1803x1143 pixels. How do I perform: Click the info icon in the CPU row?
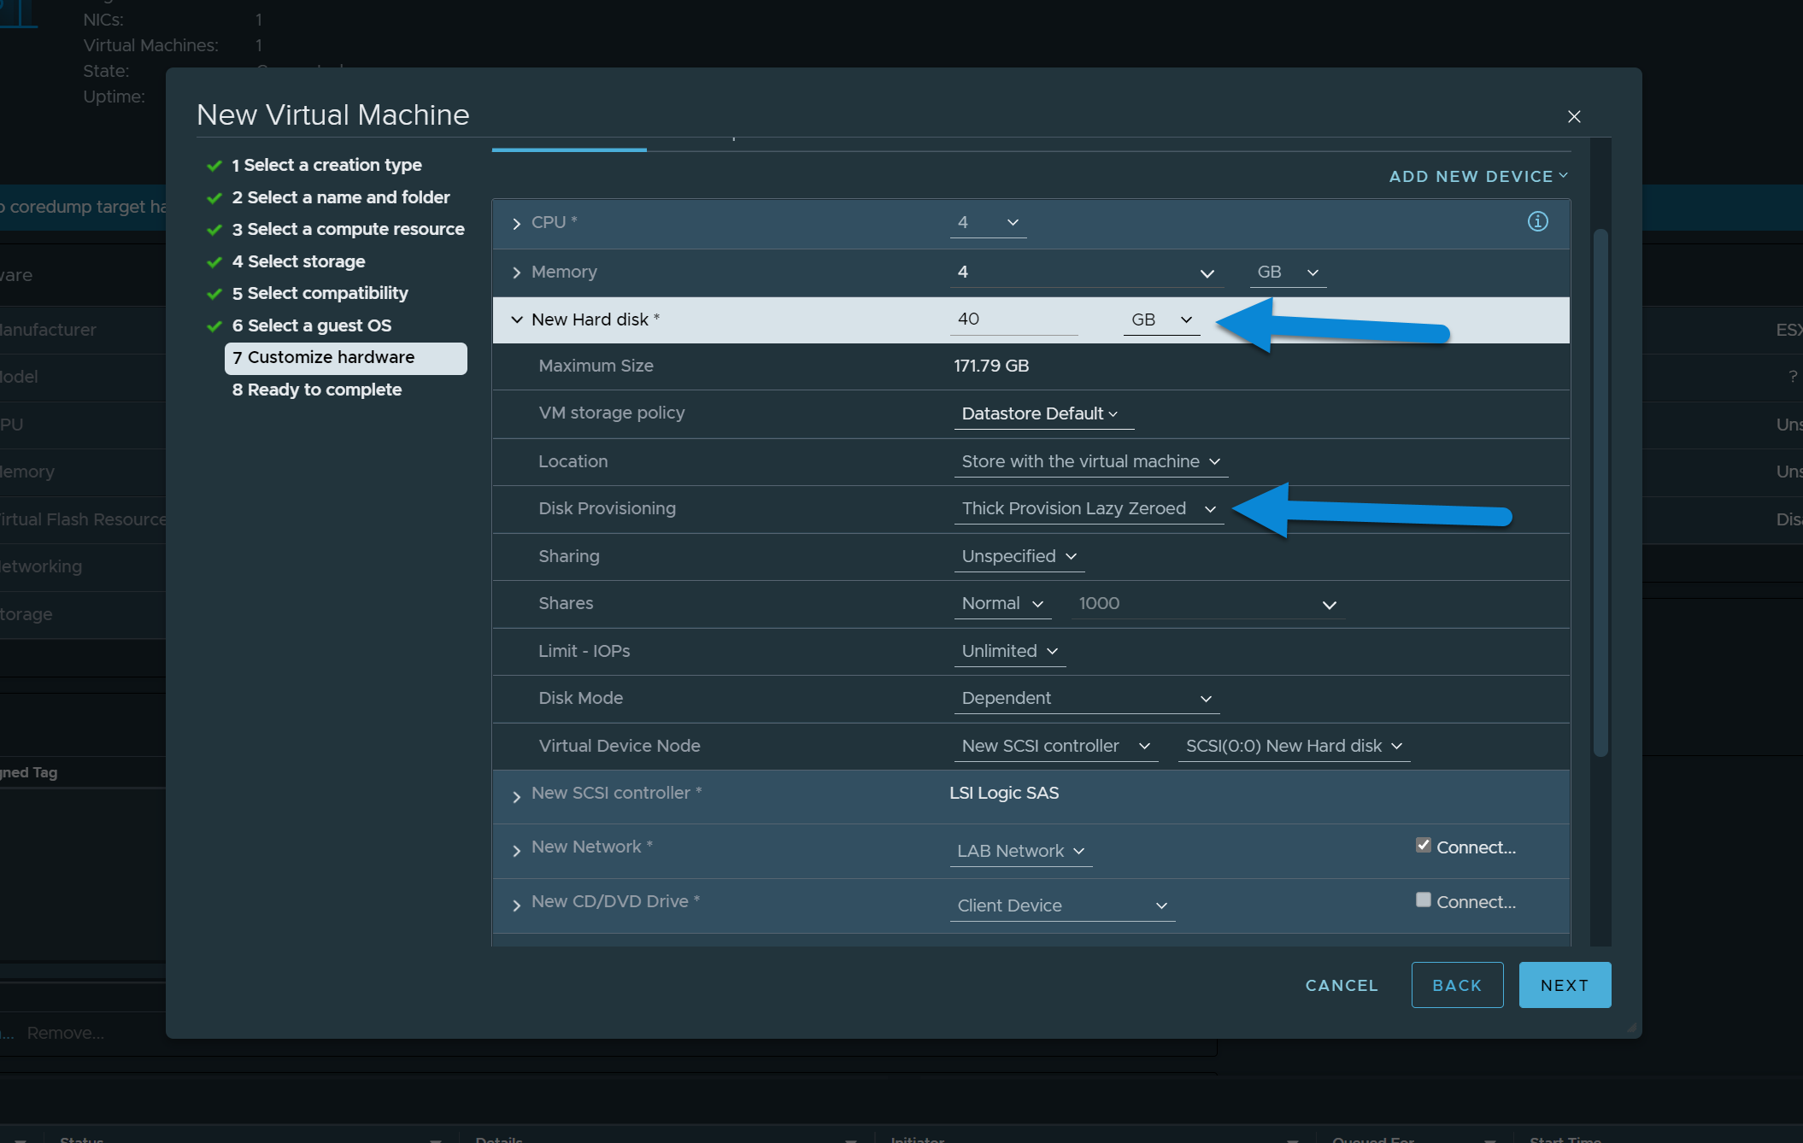1537,222
